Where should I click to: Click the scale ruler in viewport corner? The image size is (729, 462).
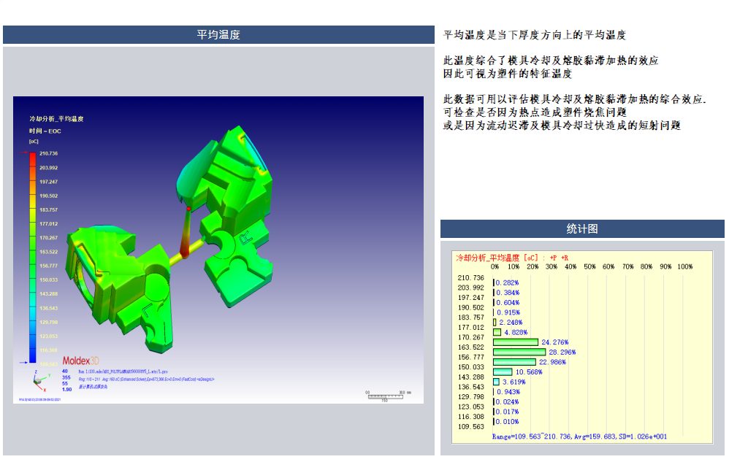point(385,394)
